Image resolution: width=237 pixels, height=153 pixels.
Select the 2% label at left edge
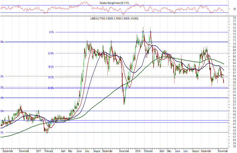click(2, 98)
